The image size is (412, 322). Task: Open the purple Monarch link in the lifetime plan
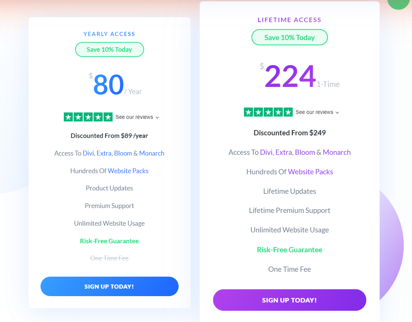click(x=337, y=152)
